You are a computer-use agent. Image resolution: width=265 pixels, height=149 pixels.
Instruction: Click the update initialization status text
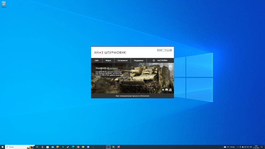(x=132, y=96)
